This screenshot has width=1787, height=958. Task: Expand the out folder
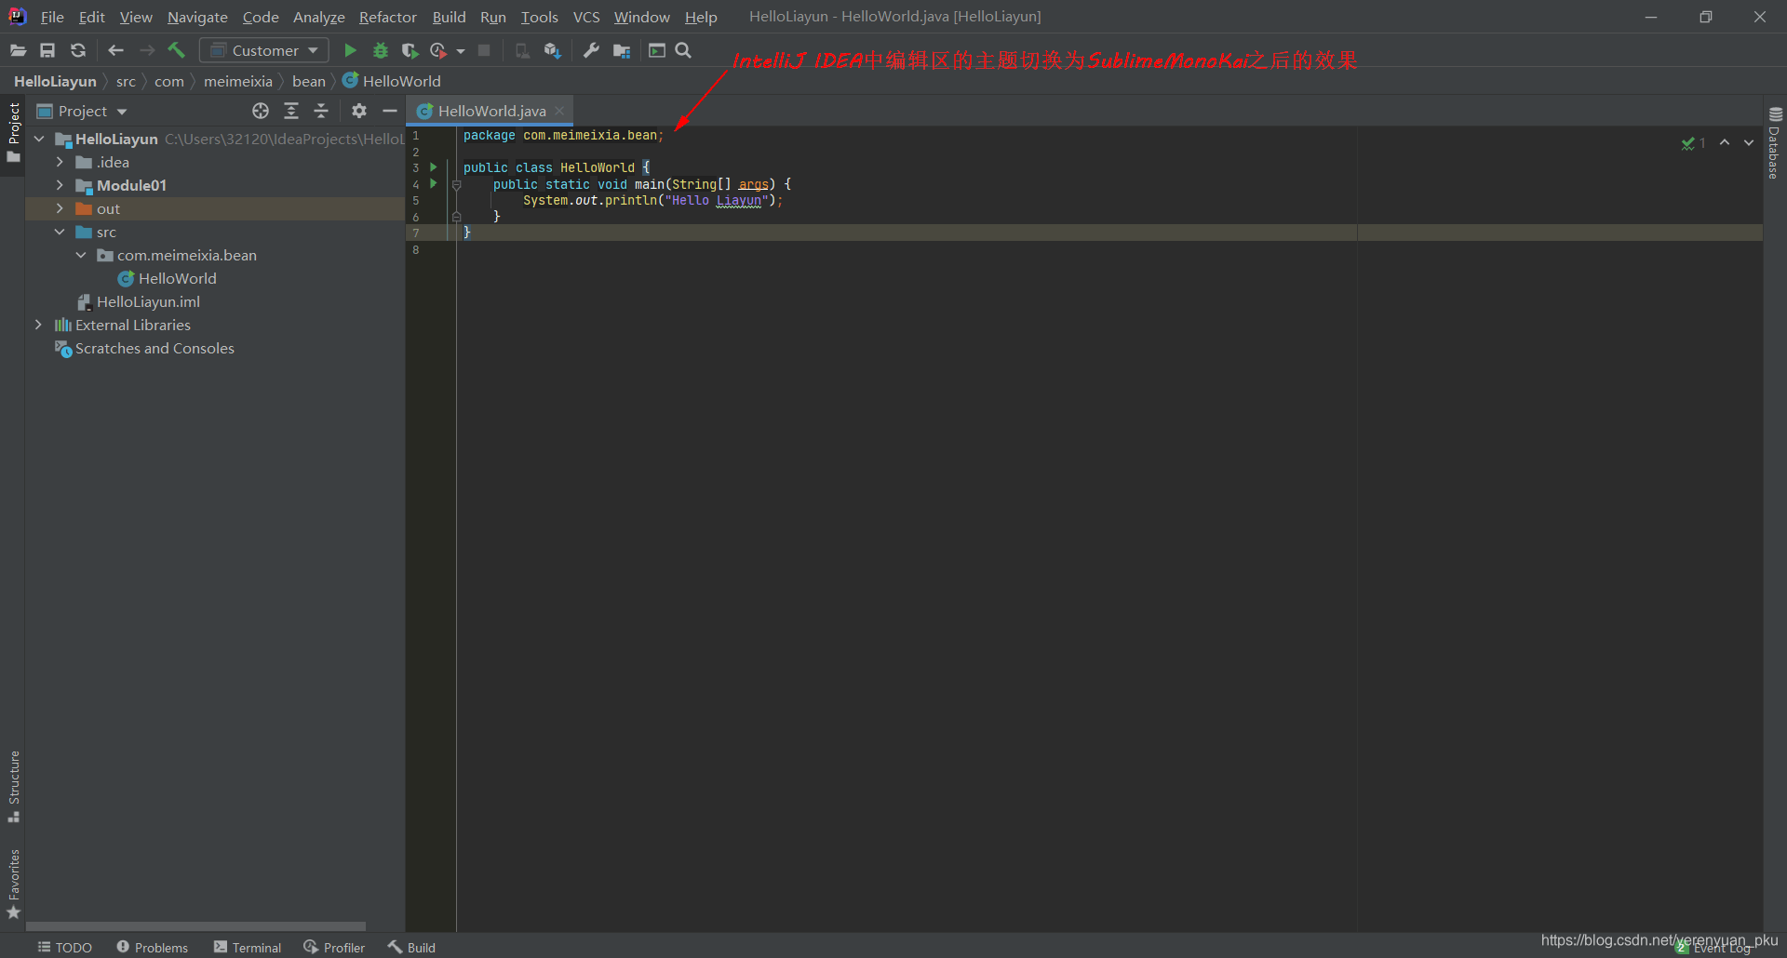coord(60,208)
